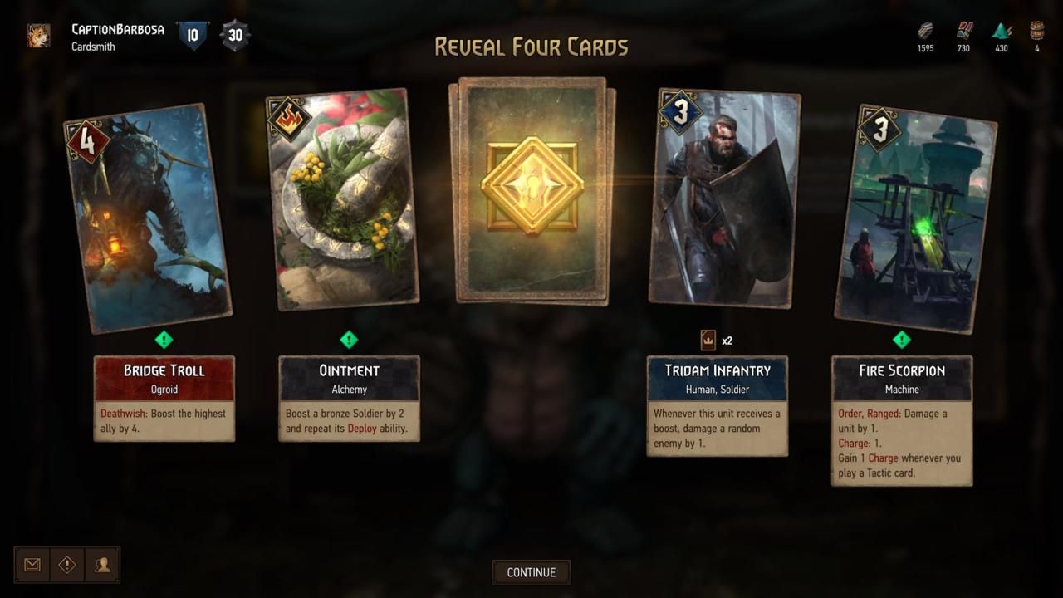Click the green new-card marker under Ointment
Screen dimensions: 1063x598
tap(349, 339)
